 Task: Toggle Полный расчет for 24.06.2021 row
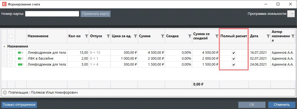tap(233, 64)
